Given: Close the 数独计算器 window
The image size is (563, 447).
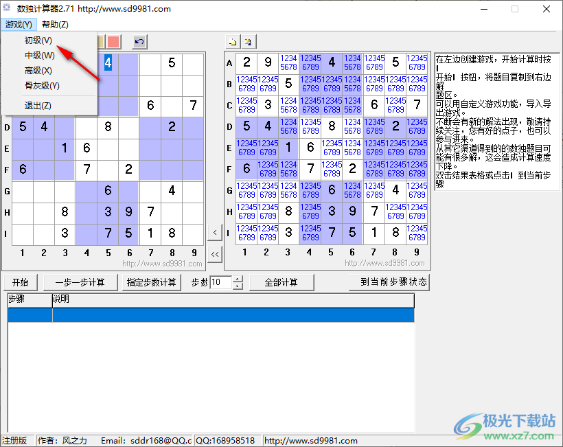Looking at the screenshot, I should tap(547, 9).
